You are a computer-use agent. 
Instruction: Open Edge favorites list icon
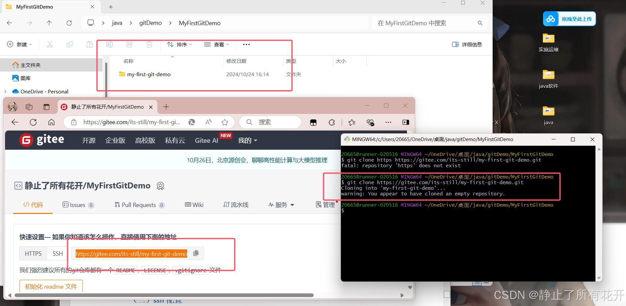pyautogui.click(x=352, y=122)
